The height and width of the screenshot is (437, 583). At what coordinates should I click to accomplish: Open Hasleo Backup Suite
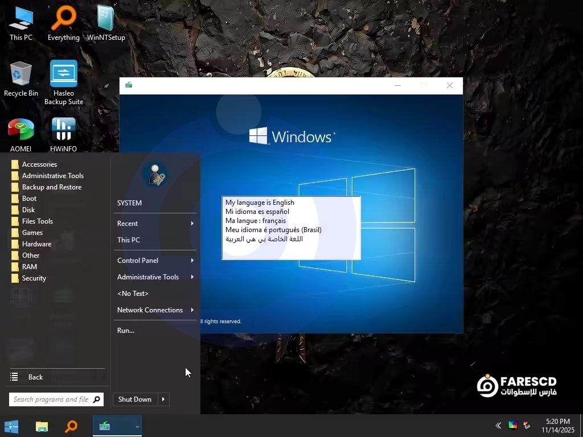63,74
